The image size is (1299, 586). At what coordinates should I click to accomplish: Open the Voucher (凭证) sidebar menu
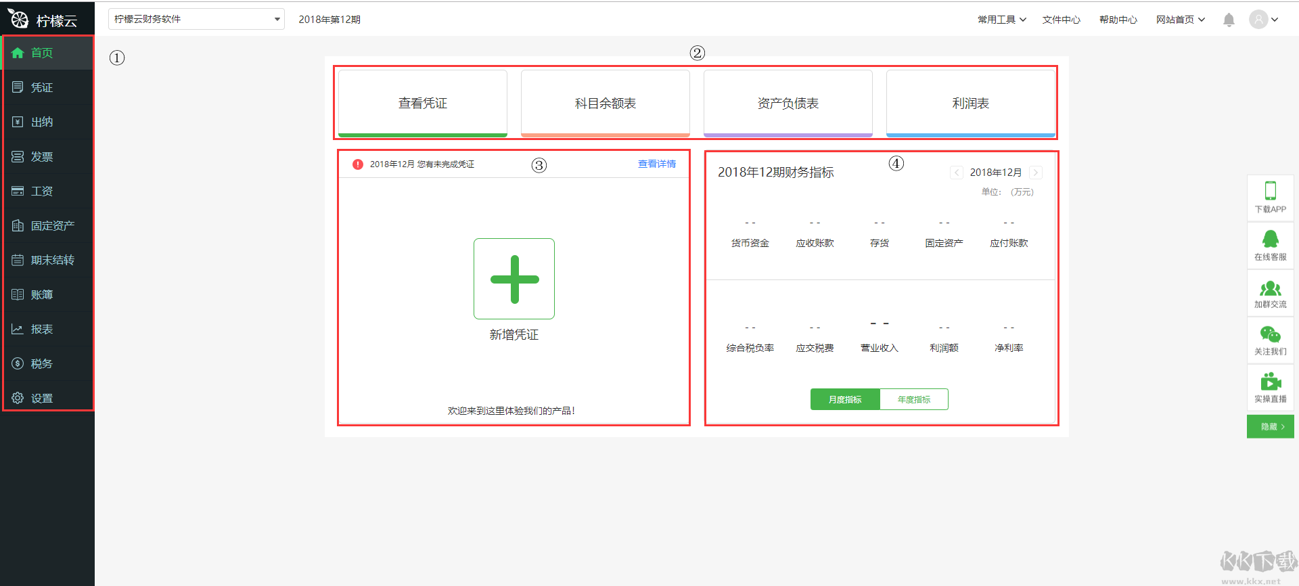click(42, 87)
